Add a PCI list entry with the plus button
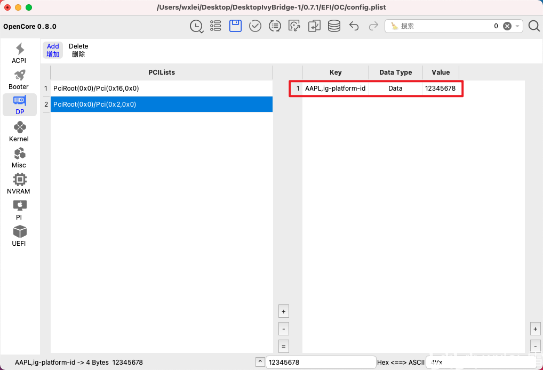Image resolution: width=543 pixels, height=370 pixels. point(284,311)
